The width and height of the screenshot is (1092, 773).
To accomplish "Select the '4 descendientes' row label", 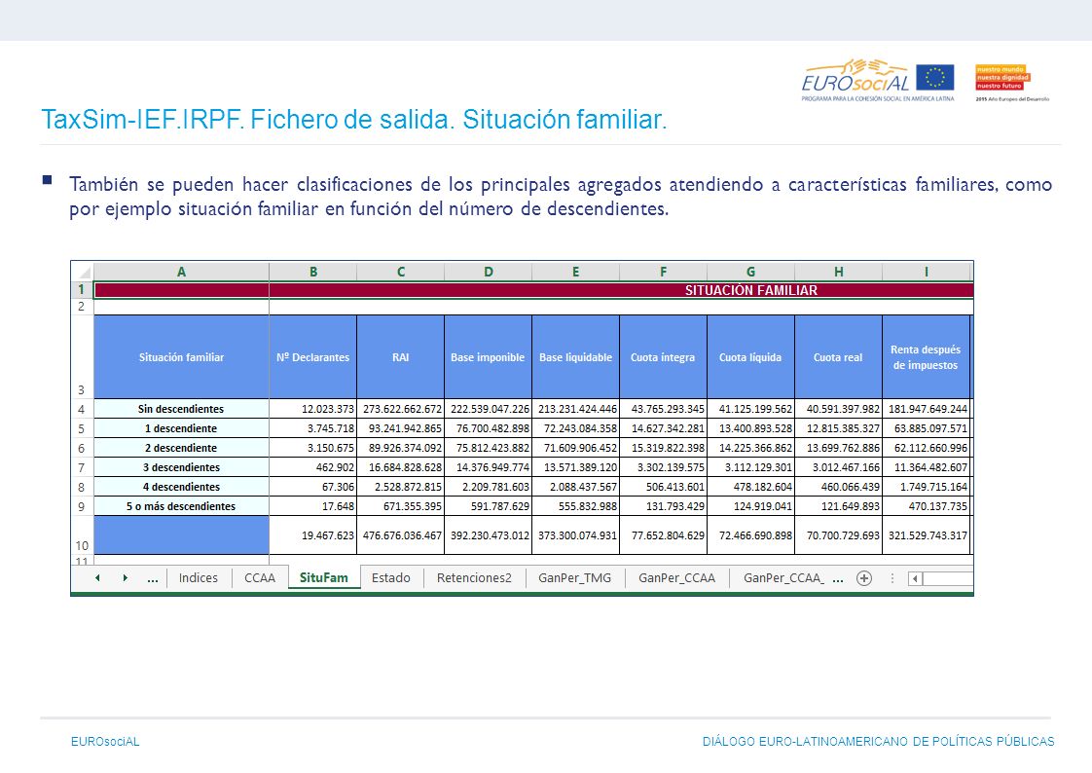I will coord(181,487).
